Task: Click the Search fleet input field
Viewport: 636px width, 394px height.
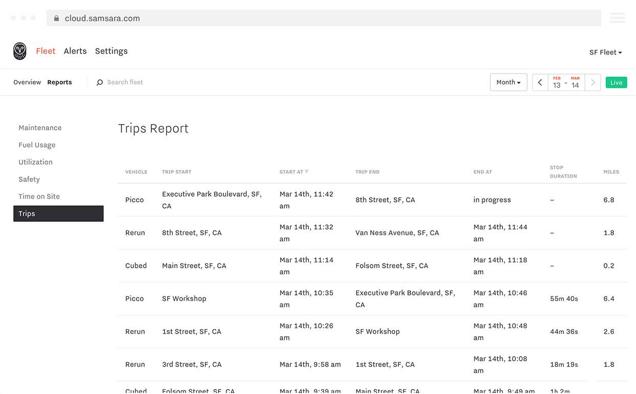Action: point(125,82)
